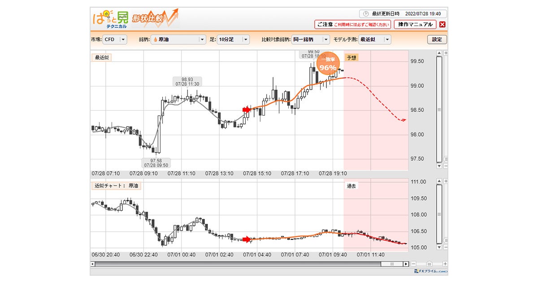Click the upper chart scroll-down arrow

pyautogui.click(x=439, y=166)
